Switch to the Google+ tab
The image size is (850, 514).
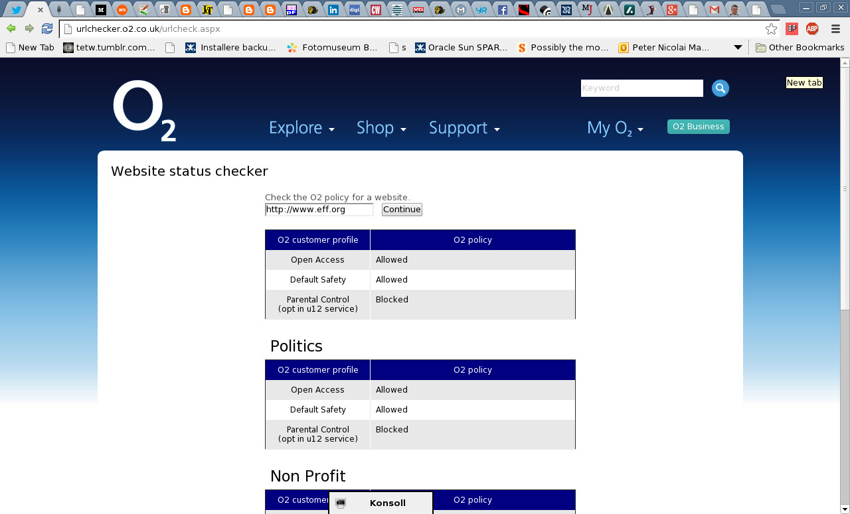(x=672, y=10)
